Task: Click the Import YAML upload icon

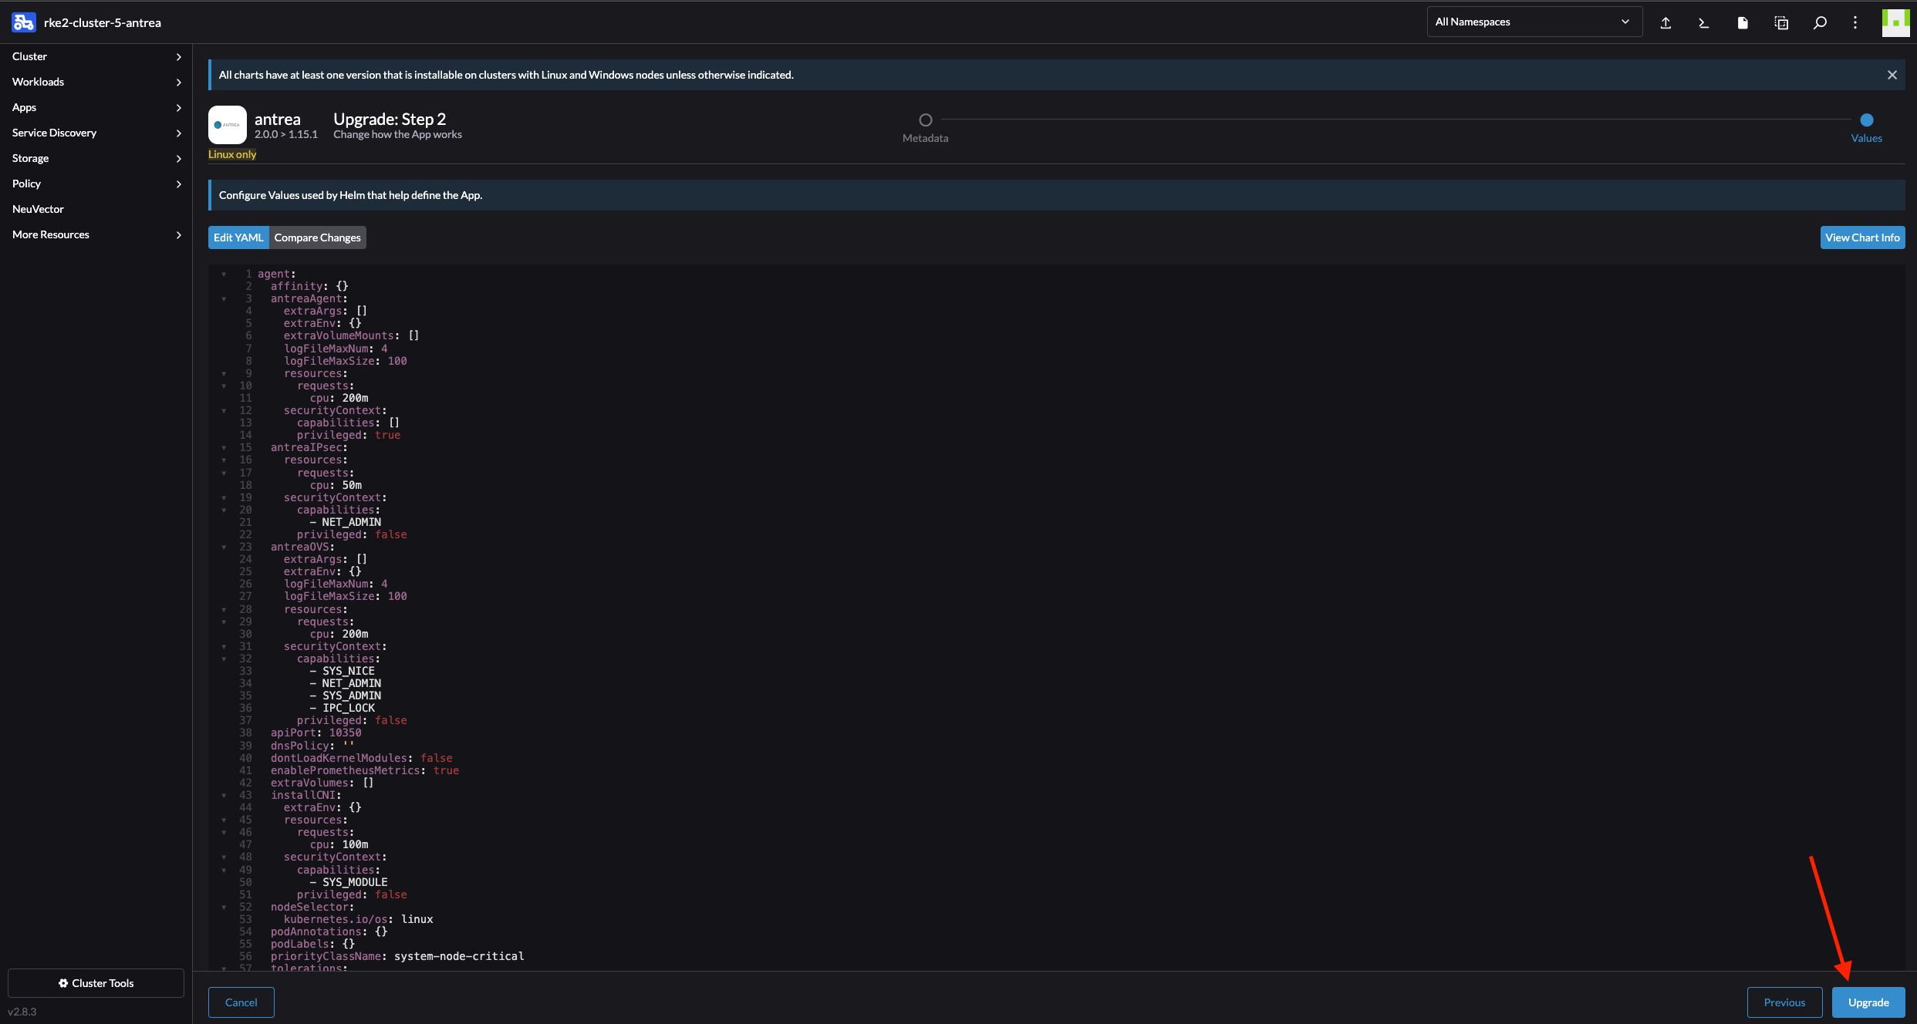Action: tap(1666, 22)
